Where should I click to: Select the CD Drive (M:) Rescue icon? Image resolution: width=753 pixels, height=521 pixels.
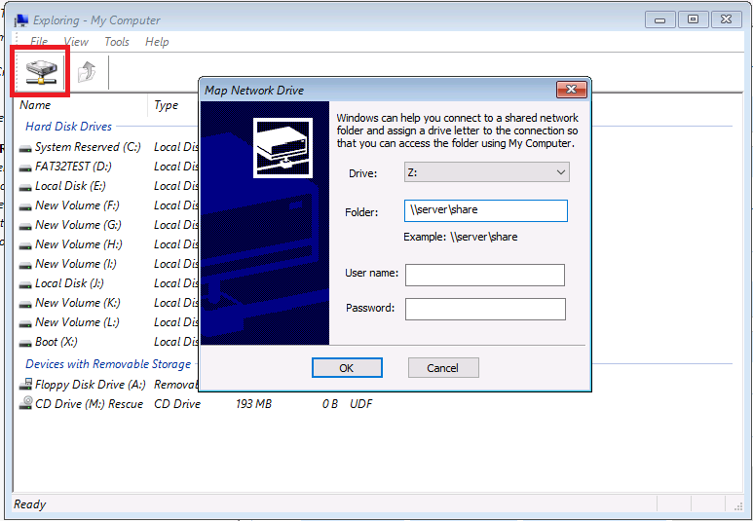tap(25, 404)
